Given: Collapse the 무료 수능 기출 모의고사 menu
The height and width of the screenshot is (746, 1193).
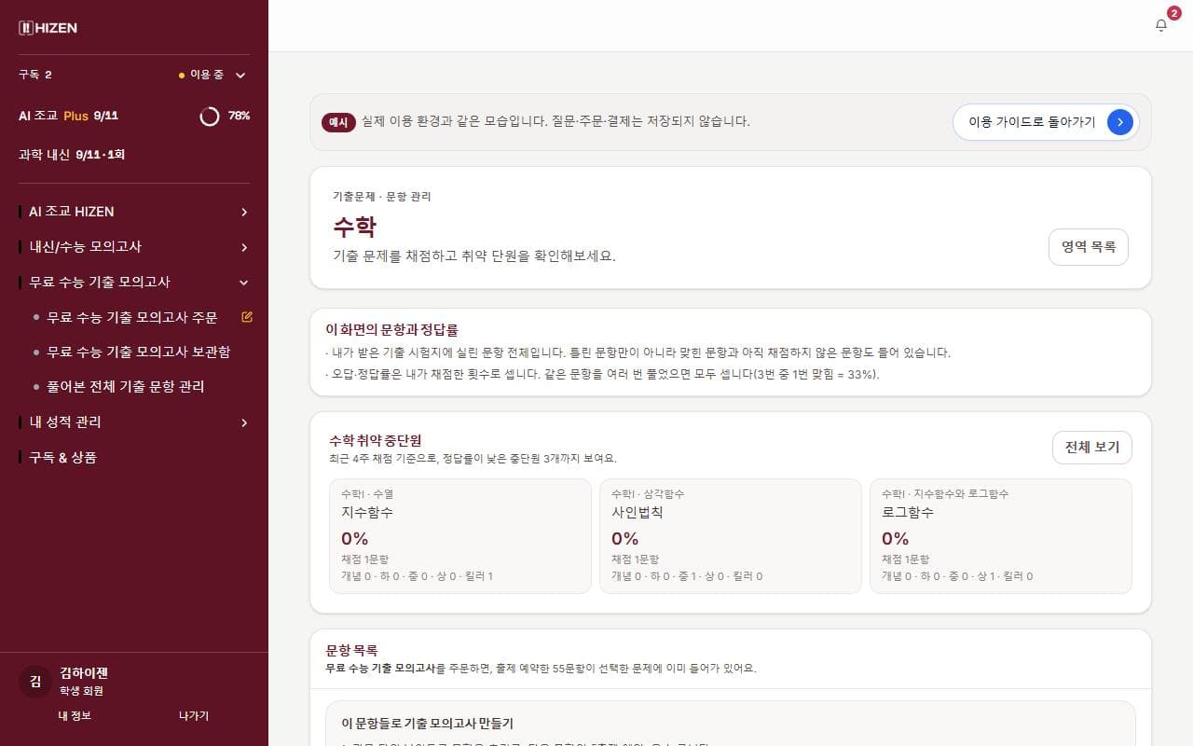Looking at the screenshot, I should (134, 282).
